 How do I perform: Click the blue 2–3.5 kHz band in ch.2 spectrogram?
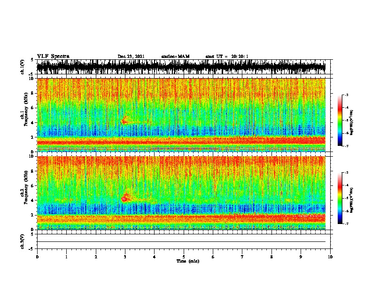coord(181,208)
